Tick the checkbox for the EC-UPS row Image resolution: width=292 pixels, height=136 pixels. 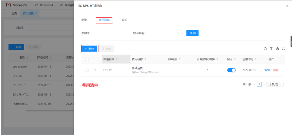[87, 70]
